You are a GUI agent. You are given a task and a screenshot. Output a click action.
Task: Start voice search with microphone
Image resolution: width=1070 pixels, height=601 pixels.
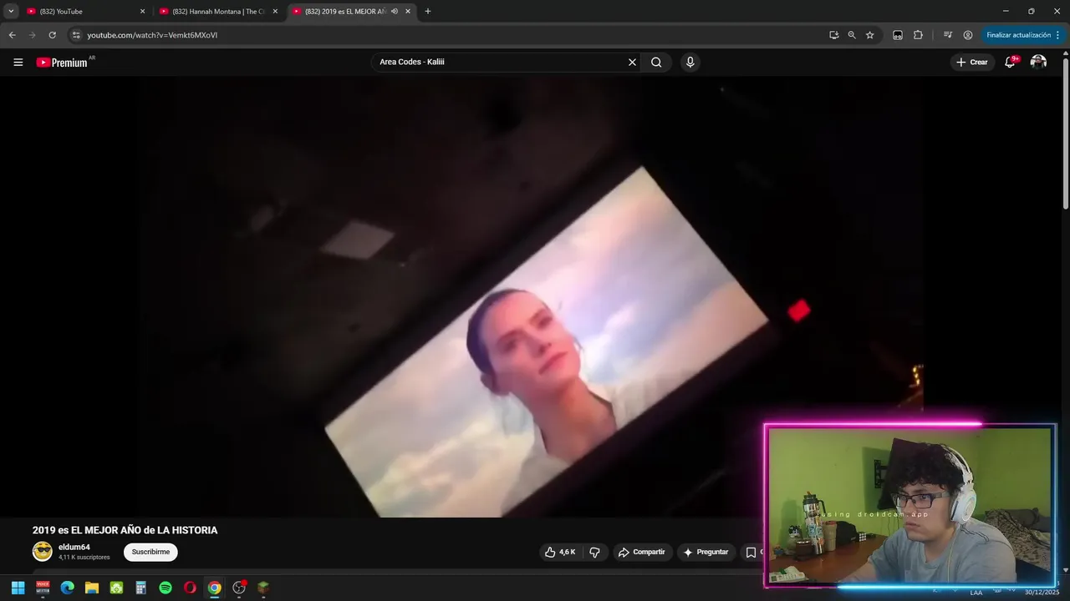click(690, 62)
